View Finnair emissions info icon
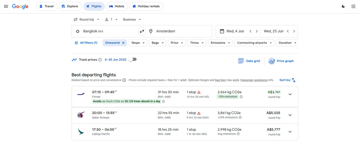Screen dimensions: 360x145 [x=241, y=97]
